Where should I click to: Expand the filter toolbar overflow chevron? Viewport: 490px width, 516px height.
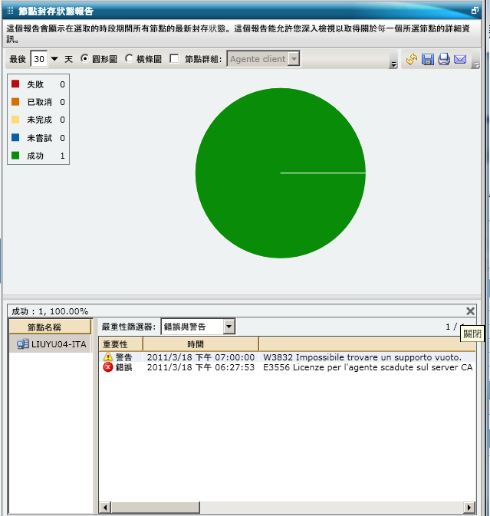click(x=393, y=64)
